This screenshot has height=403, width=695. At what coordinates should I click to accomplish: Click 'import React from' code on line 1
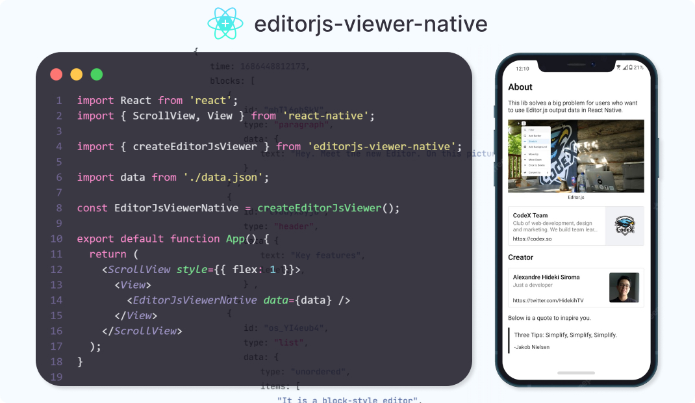point(130,100)
